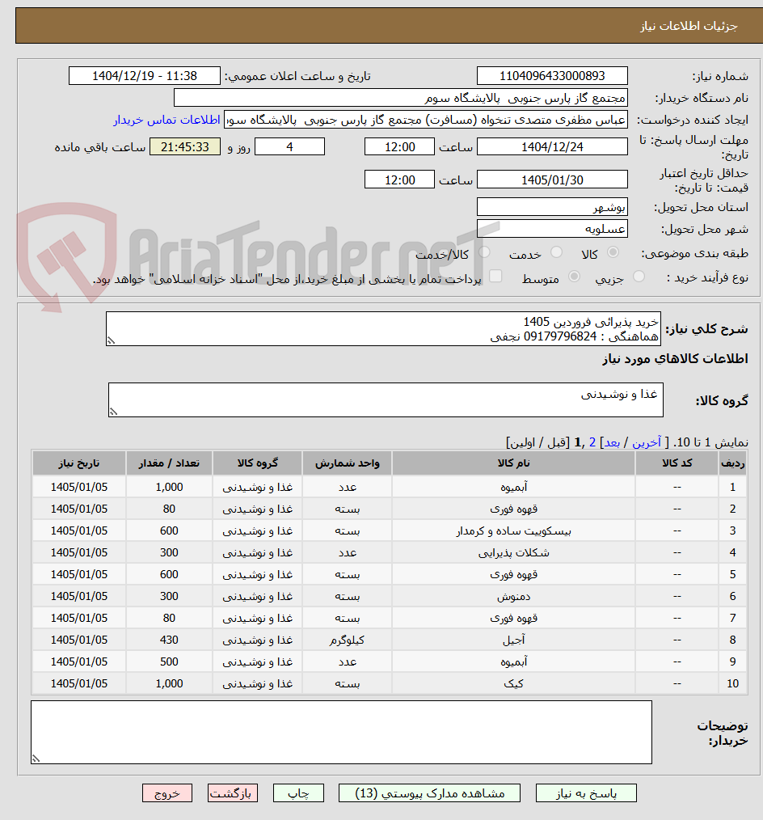Select the کالا/خدمت radio button

pos(484,252)
